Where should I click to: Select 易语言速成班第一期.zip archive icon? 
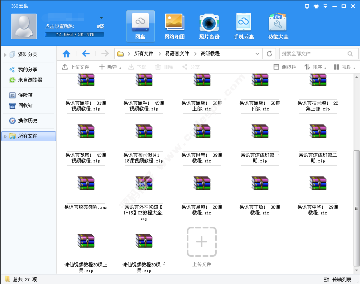point(260,131)
